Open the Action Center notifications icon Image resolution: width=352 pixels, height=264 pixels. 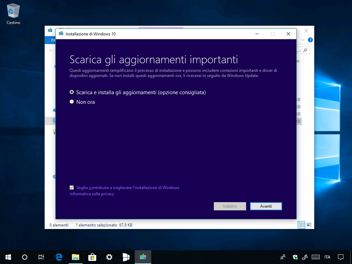point(341,257)
